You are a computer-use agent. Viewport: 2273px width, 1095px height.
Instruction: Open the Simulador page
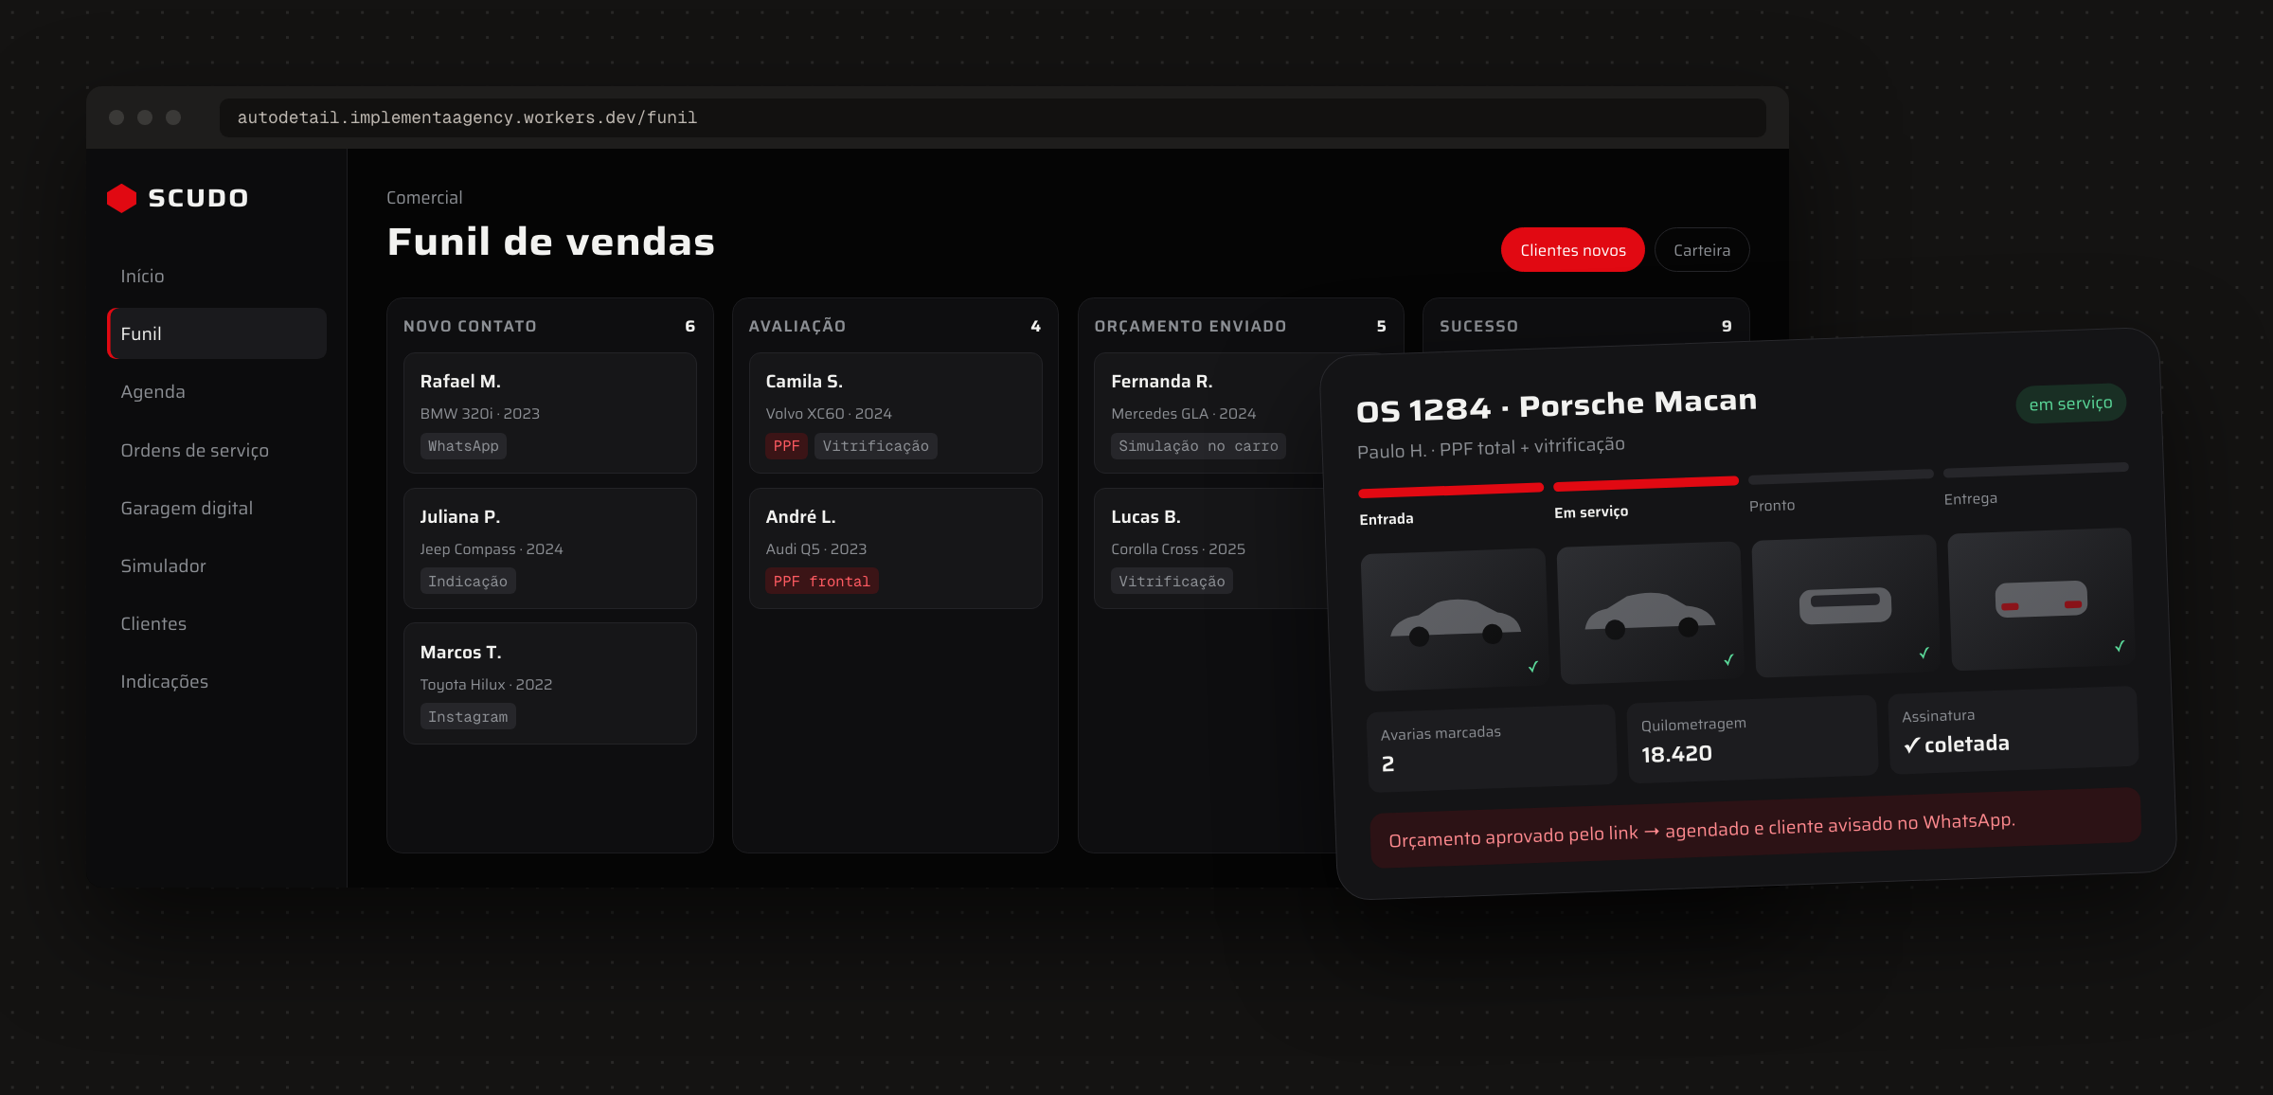(163, 565)
